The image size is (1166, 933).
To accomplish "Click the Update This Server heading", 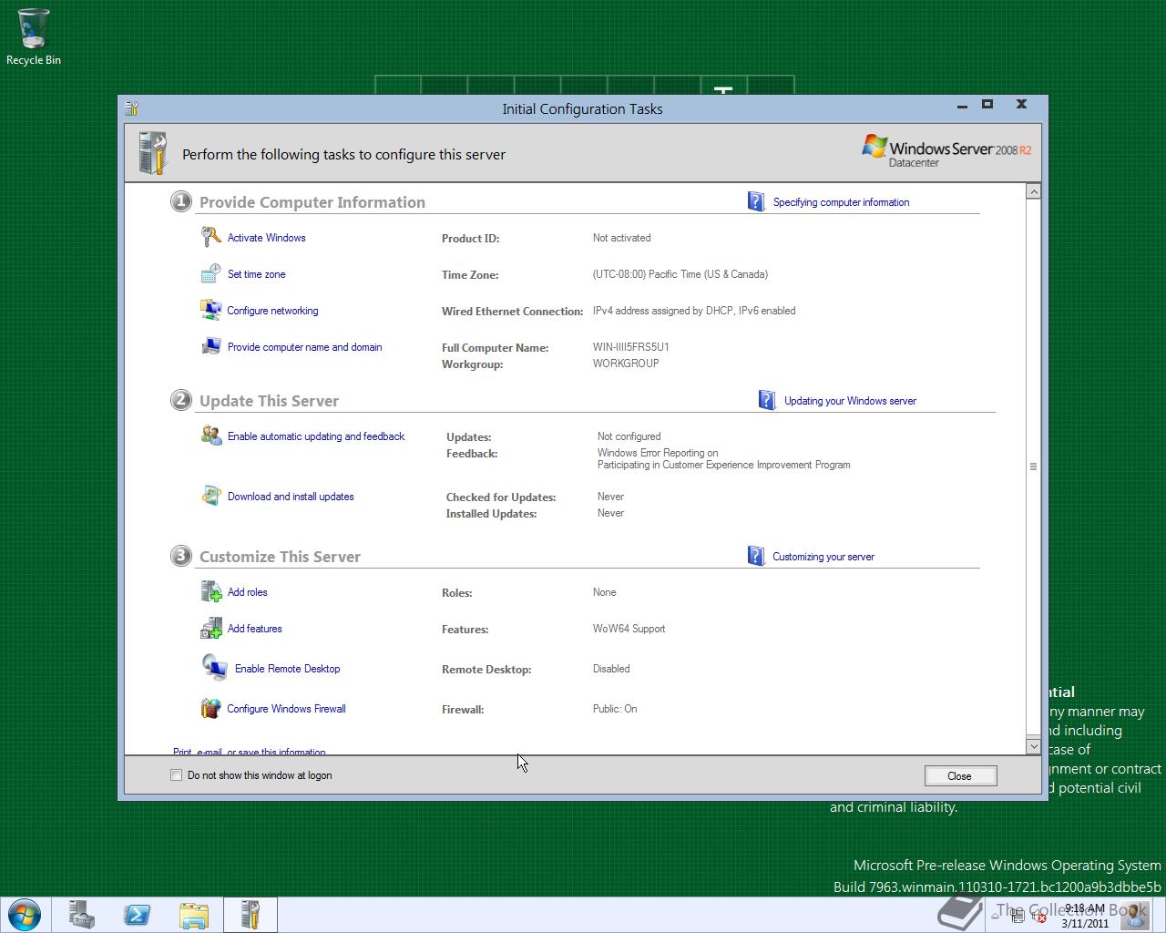I will pyautogui.click(x=269, y=401).
